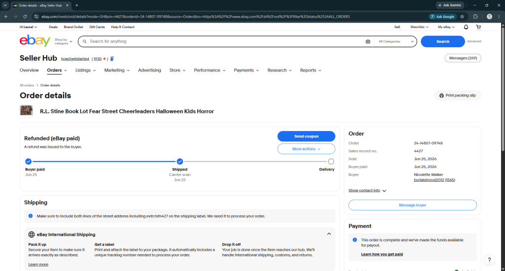Click the help question mark button
The height and width of the screenshot is (271, 505).
tap(489, 260)
